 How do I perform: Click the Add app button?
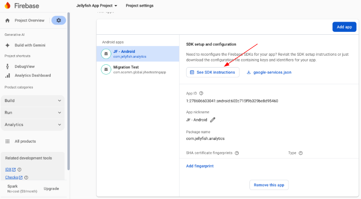(344, 27)
